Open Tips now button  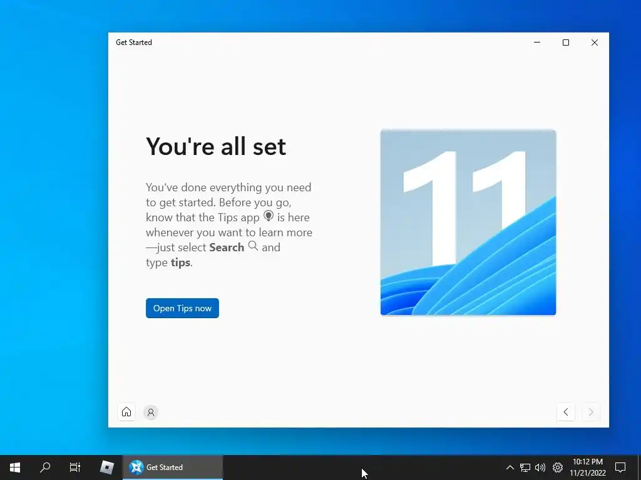coord(182,308)
